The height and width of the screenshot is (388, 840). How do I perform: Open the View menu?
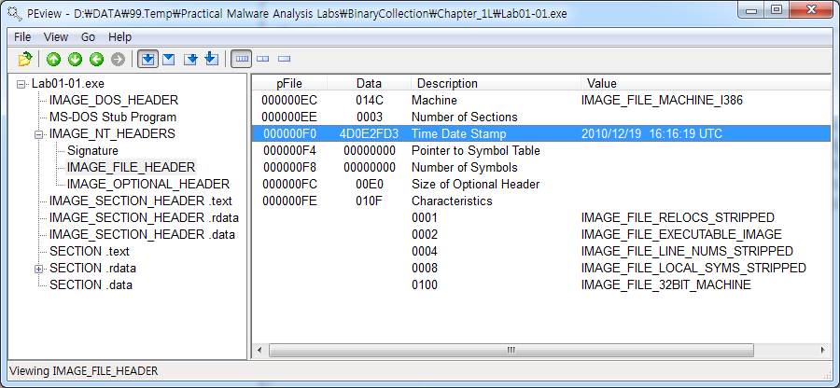click(x=56, y=37)
